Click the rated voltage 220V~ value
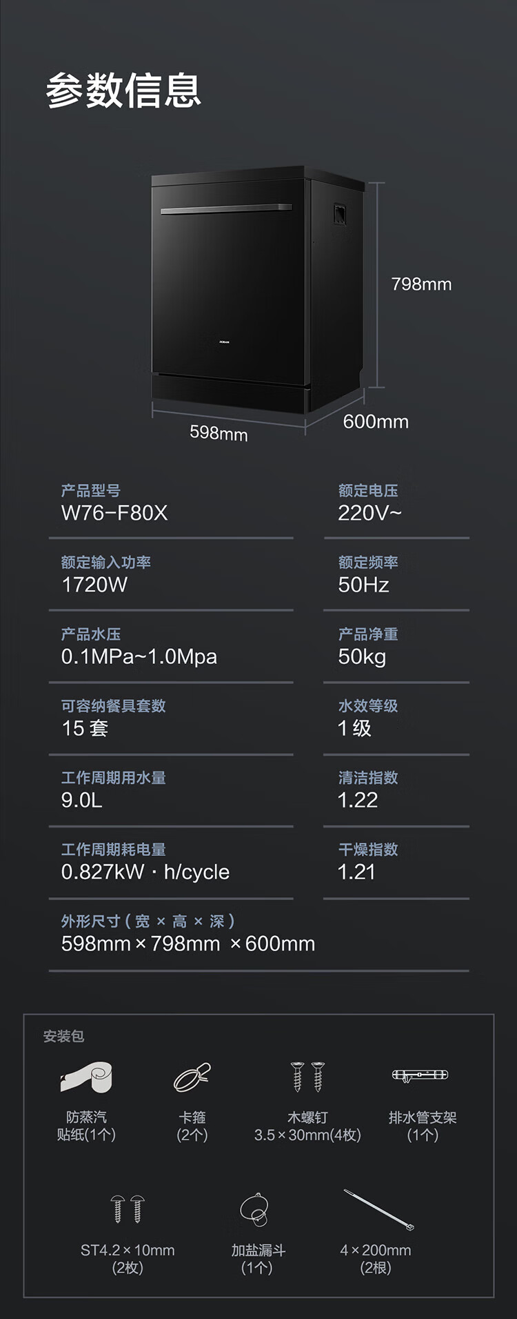 (369, 513)
